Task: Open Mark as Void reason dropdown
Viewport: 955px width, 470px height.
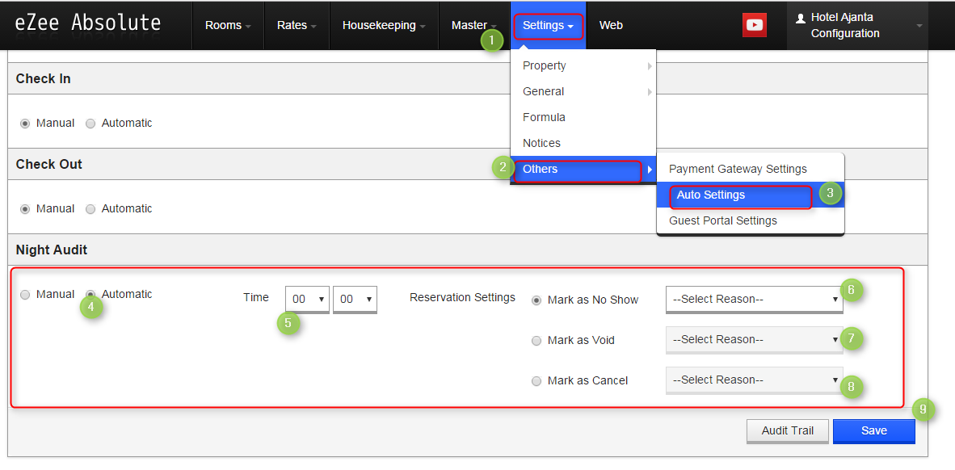Action: pyautogui.click(x=755, y=340)
